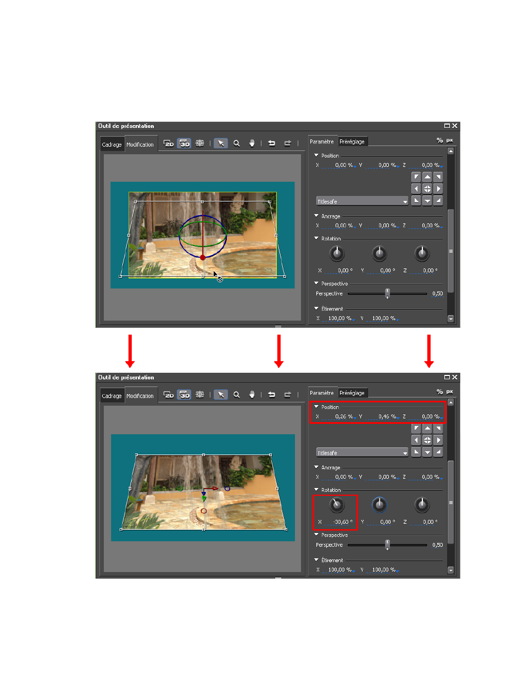The image size is (524, 678).
Task: Switch units to percent in upper window
Action: pyautogui.click(x=439, y=141)
